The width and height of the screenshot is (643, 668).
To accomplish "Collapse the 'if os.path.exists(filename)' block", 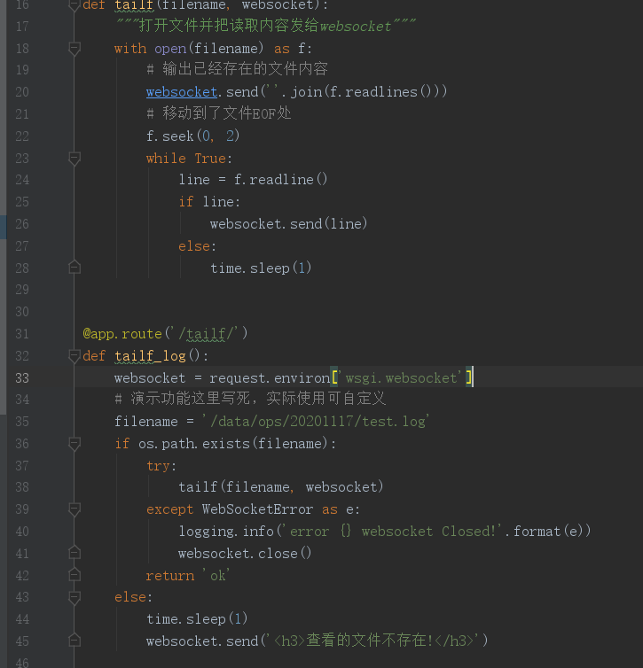I will click(x=74, y=444).
